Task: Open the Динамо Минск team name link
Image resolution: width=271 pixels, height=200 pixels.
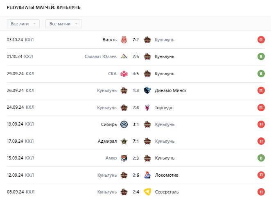Action: click(x=171, y=90)
